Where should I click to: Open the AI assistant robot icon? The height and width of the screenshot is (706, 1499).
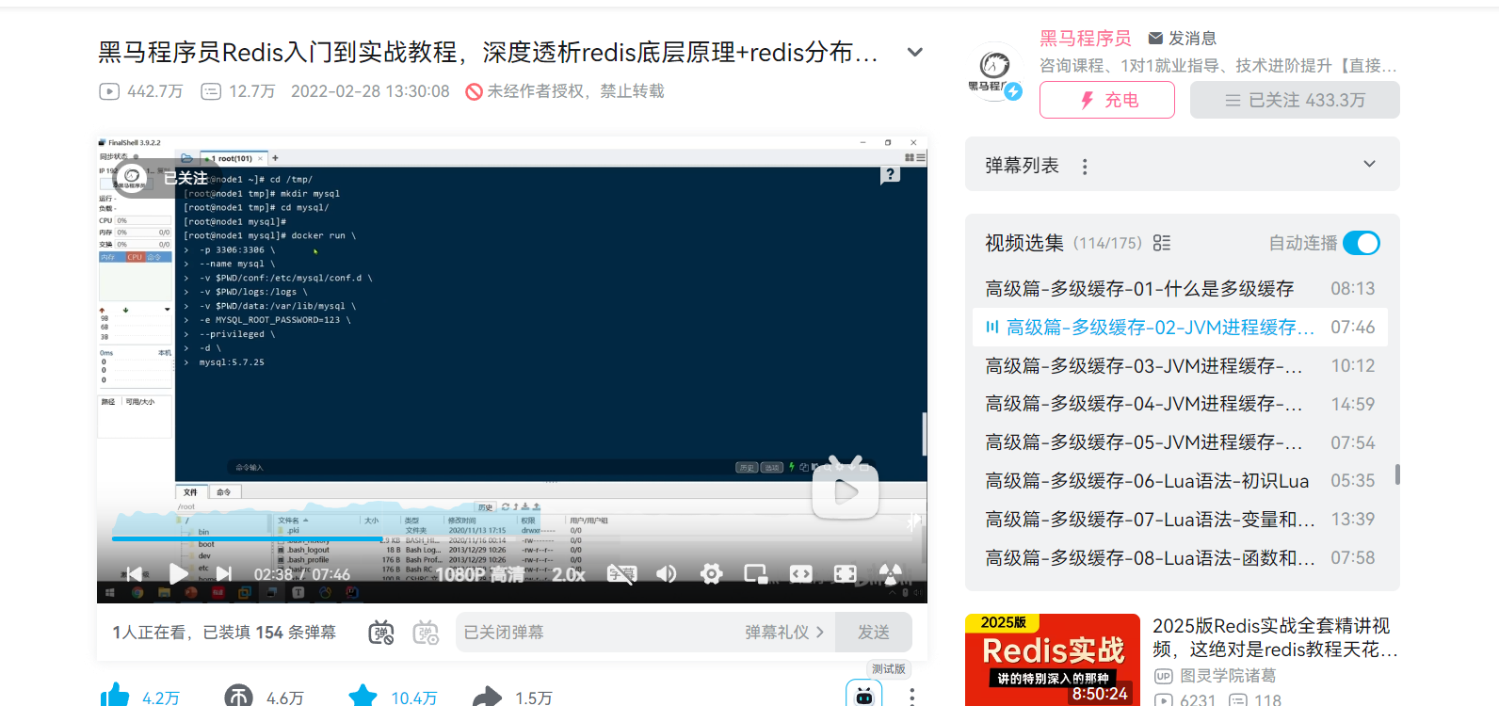(864, 695)
